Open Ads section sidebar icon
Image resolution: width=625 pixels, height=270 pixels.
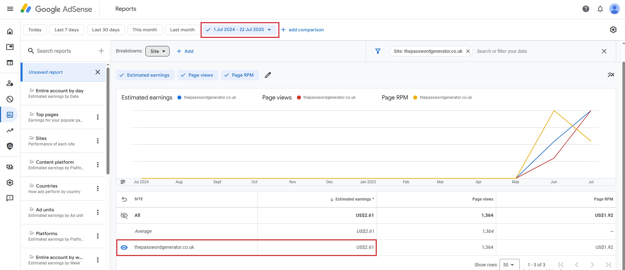[x=10, y=47]
